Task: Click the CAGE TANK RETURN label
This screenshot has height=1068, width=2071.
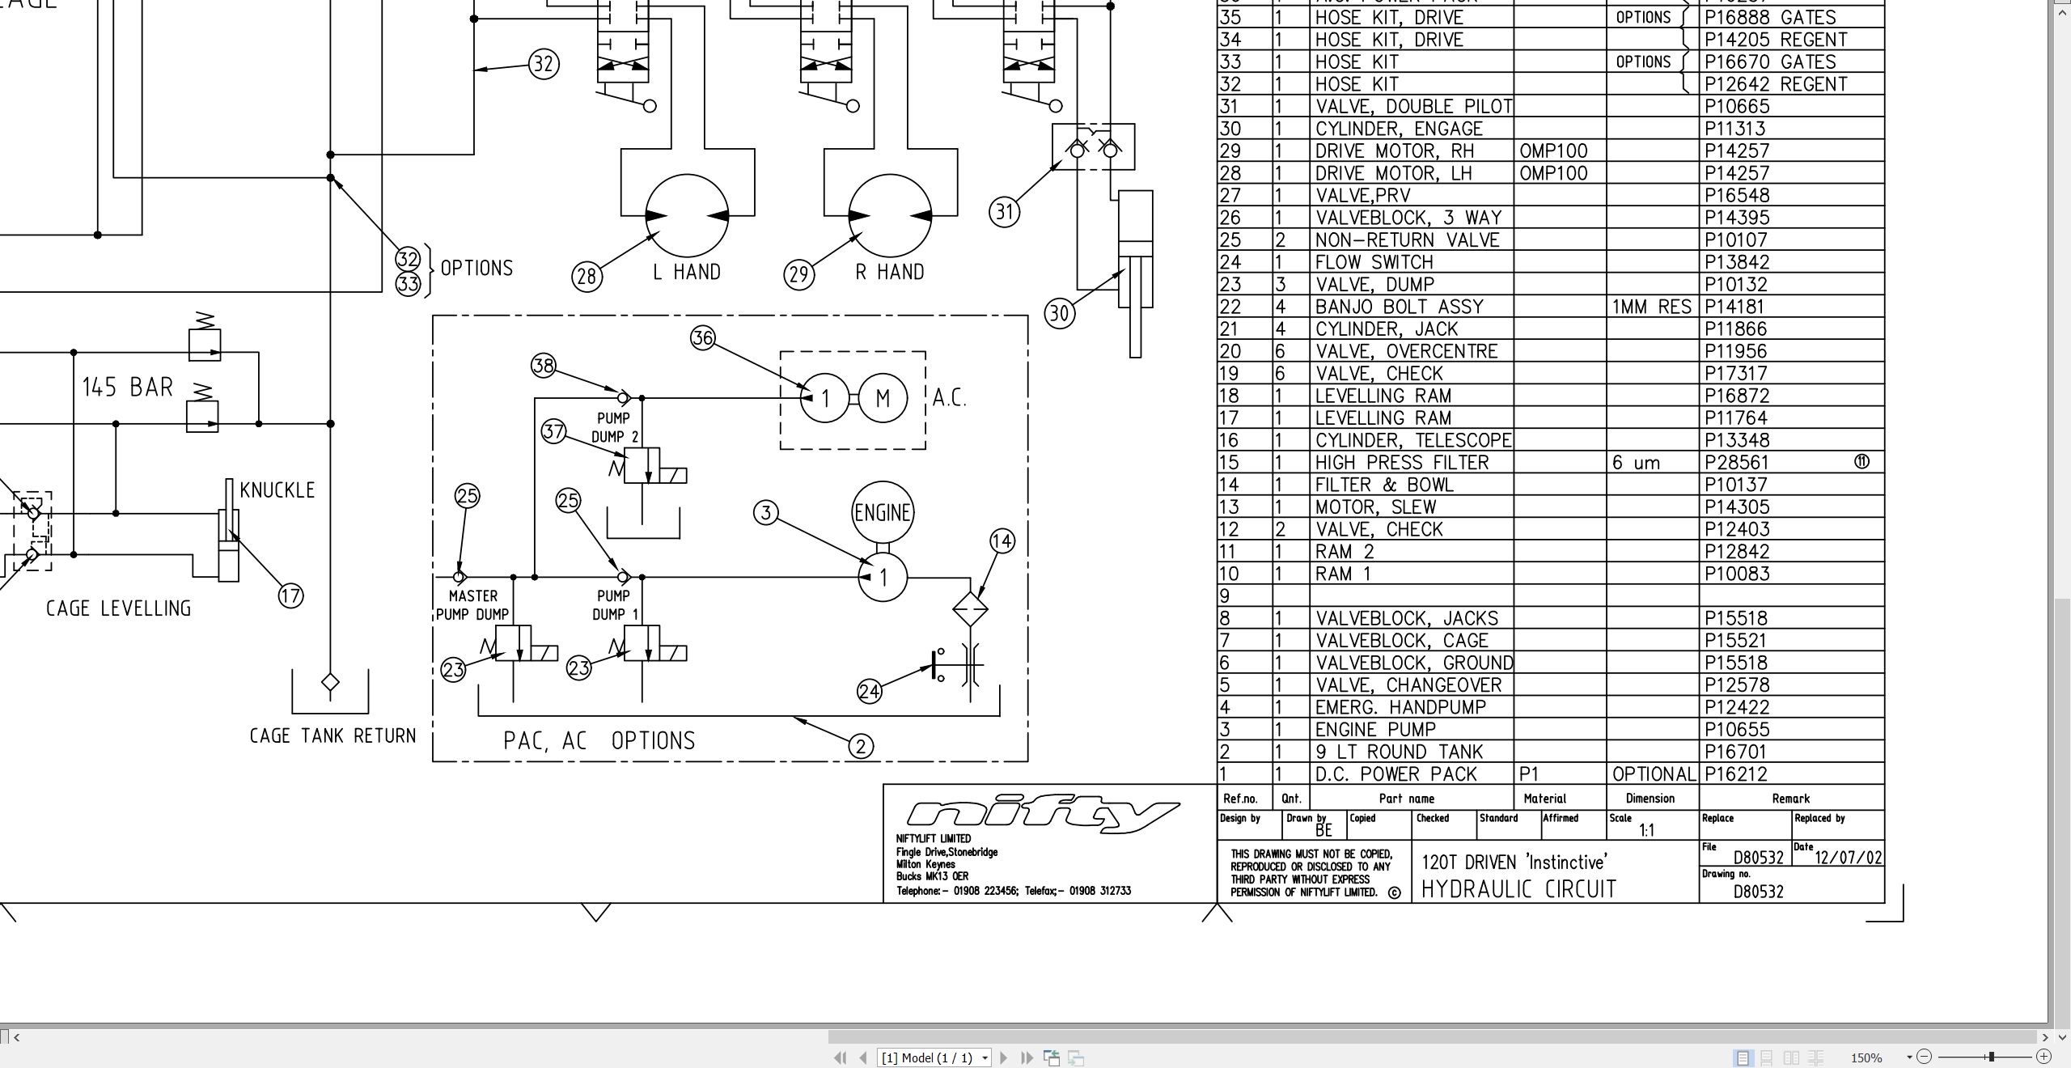Action: tap(332, 735)
